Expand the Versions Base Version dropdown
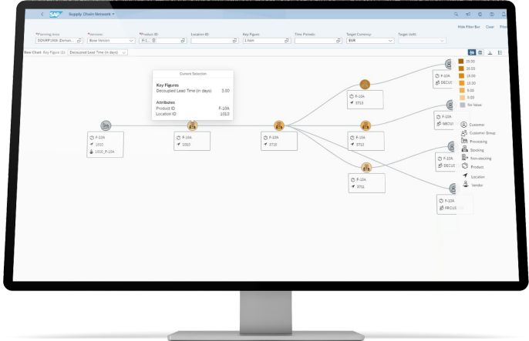Screen dimensions: 529x341 tap(131, 40)
